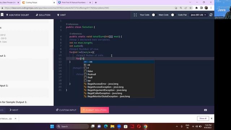Open Microsoft Edge from the taskbar

(106, 126)
